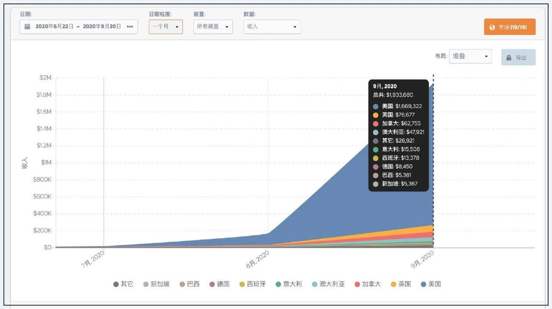The height and width of the screenshot is (309, 552).
Task: Open the three-dots date options
Action: click(130, 27)
